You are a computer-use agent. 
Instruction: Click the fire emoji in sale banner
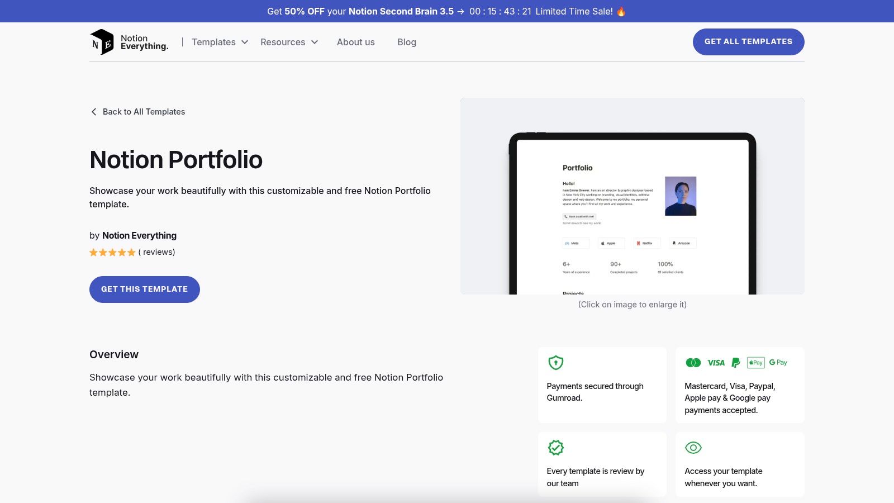pos(621,11)
